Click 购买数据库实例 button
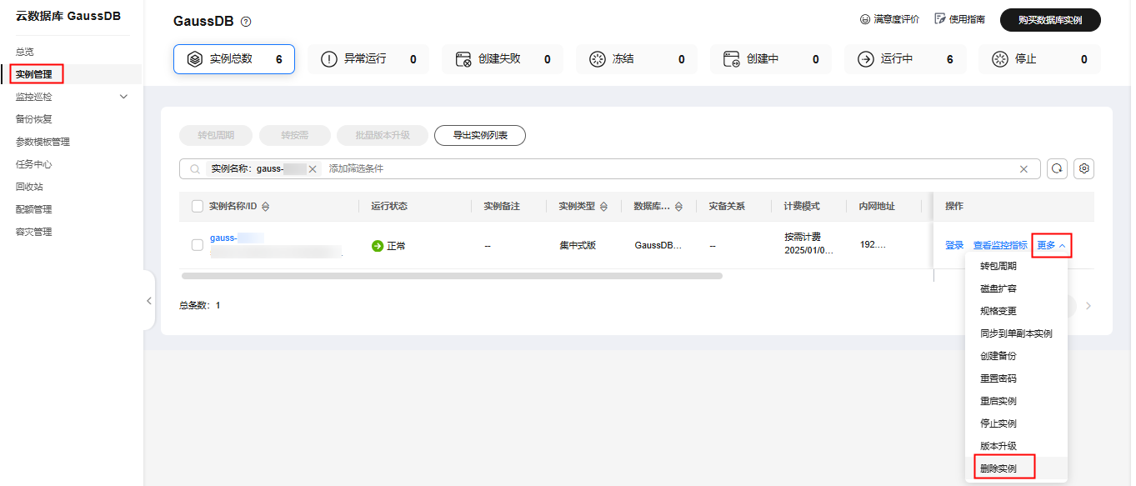1136x486 pixels. (x=1050, y=20)
